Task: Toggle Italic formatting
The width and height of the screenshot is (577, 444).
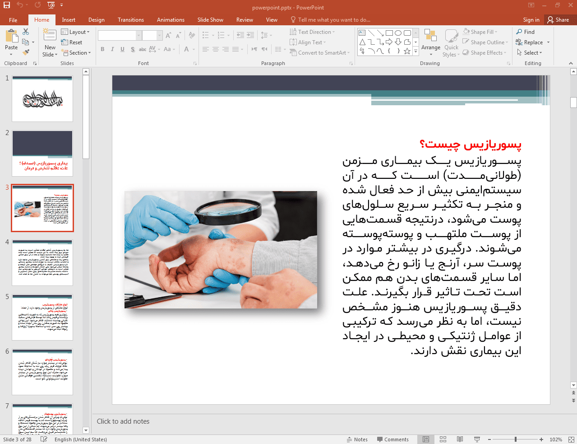Action: tap(112, 49)
